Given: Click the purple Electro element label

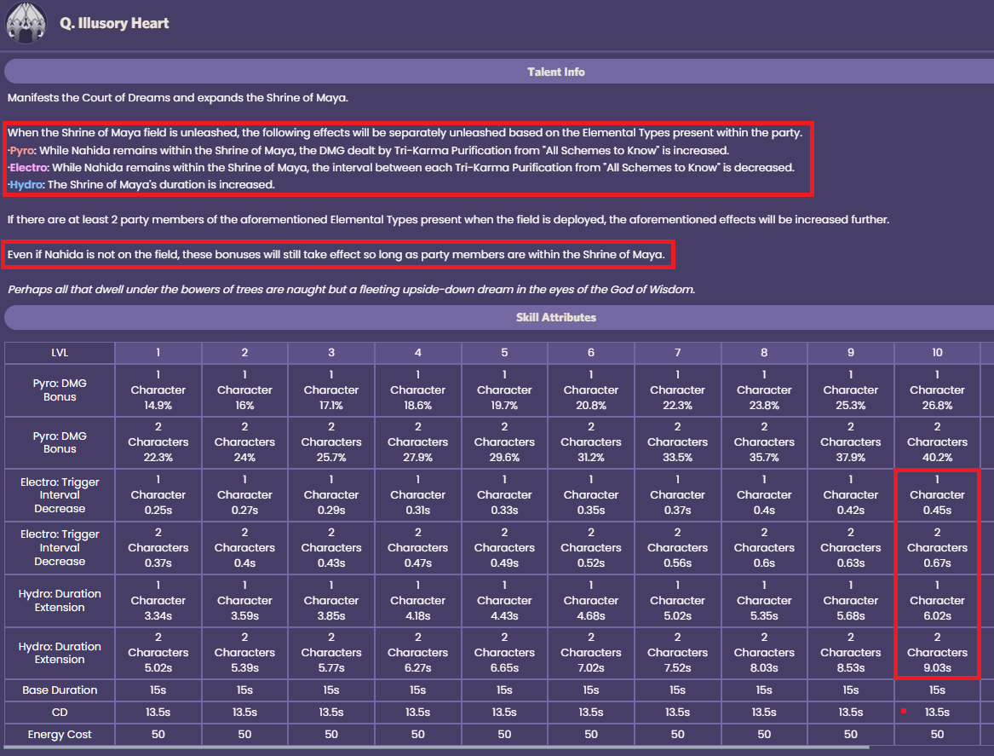Looking at the screenshot, I should coord(28,167).
